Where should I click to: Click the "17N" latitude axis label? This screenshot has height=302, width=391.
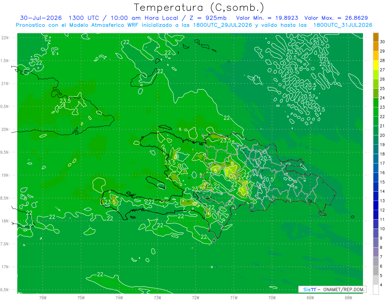click(5, 267)
